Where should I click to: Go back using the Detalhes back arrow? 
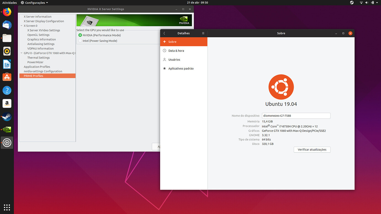164,33
